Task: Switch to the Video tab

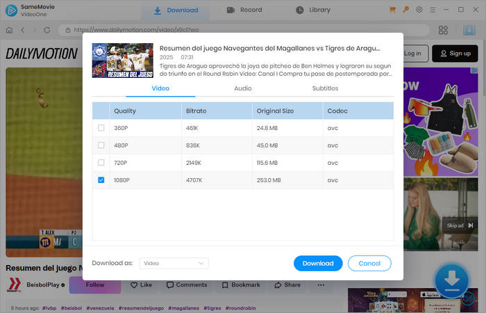Action: [x=160, y=88]
